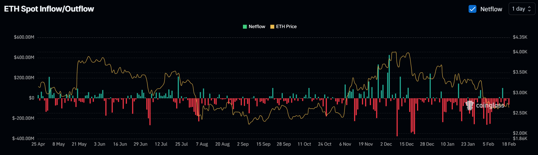
Task: Click the 18 Feb date label
Action: (x=509, y=144)
